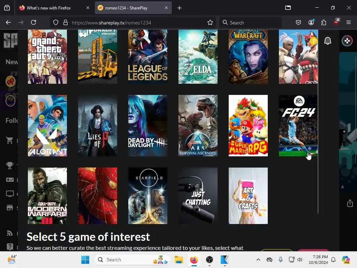Show hidden system tray icons chevron
The height and width of the screenshot is (268, 357).
[x=258, y=260]
